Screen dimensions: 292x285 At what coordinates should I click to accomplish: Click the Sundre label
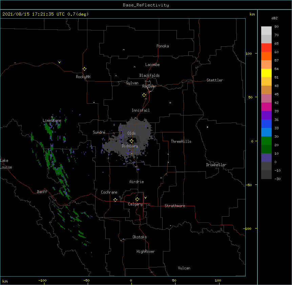point(99,132)
